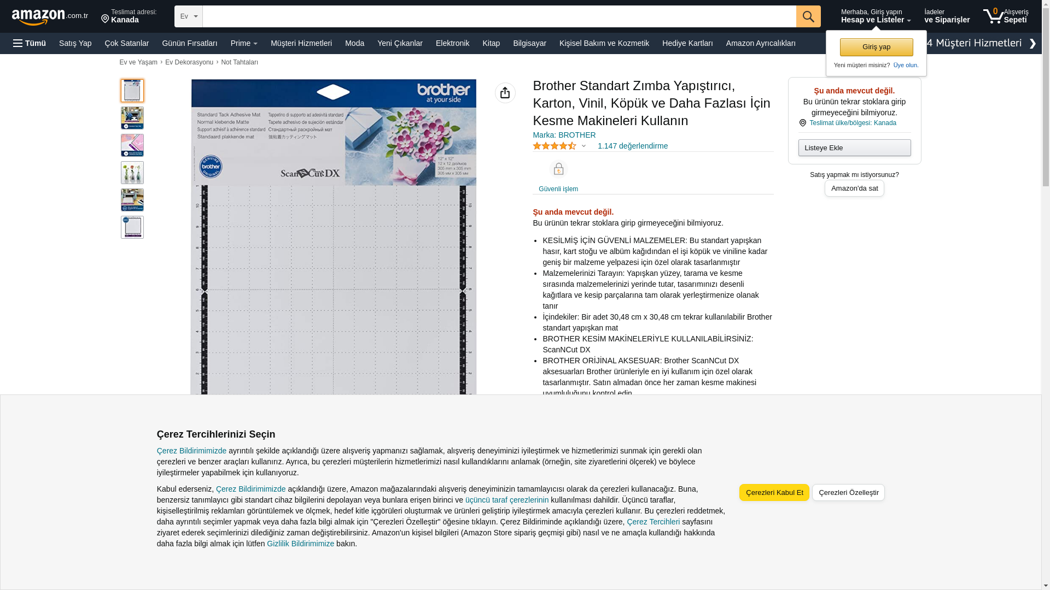This screenshot has height=590, width=1050.
Task: Click the Amazon'da sat button
Action: tap(854, 188)
